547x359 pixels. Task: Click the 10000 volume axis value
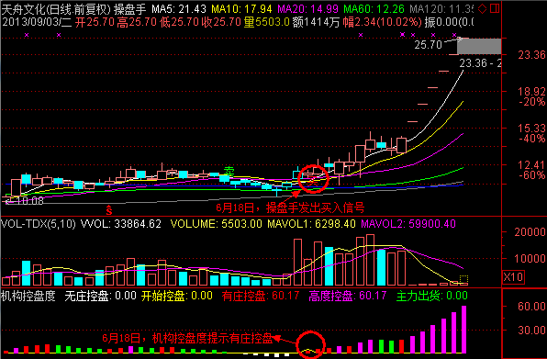[530, 259]
